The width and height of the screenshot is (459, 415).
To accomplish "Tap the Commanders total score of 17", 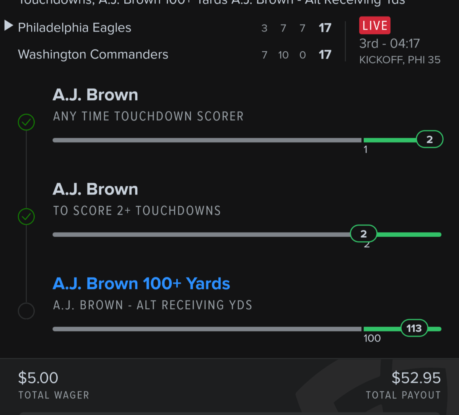I will pos(325,55).
